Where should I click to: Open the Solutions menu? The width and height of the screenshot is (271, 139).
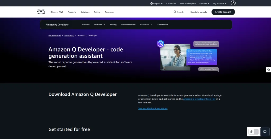(x=85, y=12)
